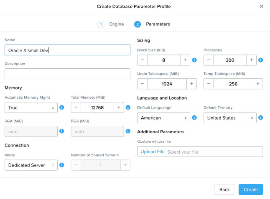Click info icon beside Processes

(x=260, y=60)
